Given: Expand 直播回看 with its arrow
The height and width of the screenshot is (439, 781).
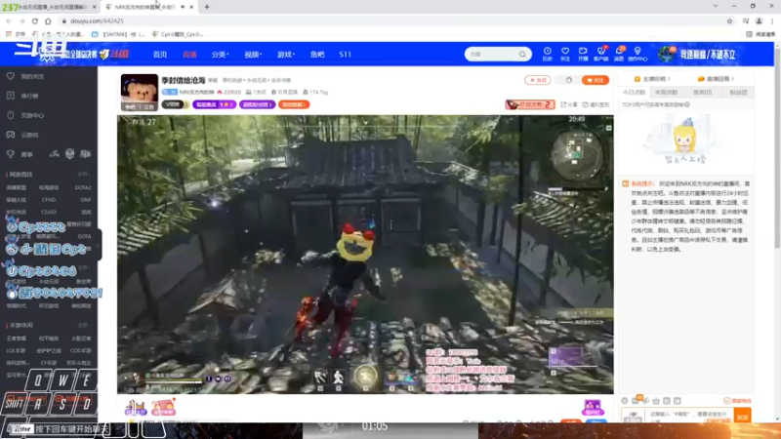Looking at the screenshot, I should [716, 79].
